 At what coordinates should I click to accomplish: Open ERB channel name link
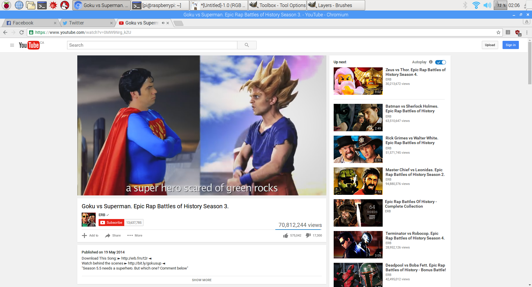tap(102, 215)
